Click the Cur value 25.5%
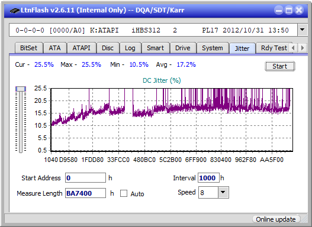 (x=44, y=64)
